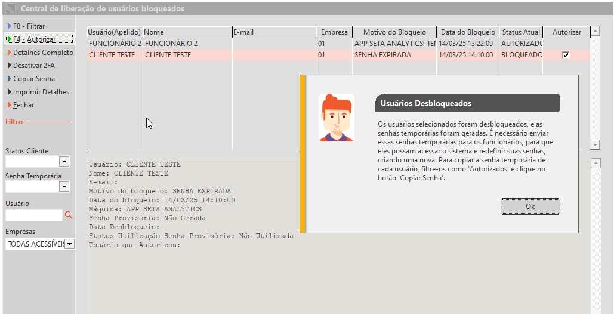This screenshot has width=614, height=314.
Task: Click the 14/03/25 13:22:09 date cell
Action: tap(468, 44)
